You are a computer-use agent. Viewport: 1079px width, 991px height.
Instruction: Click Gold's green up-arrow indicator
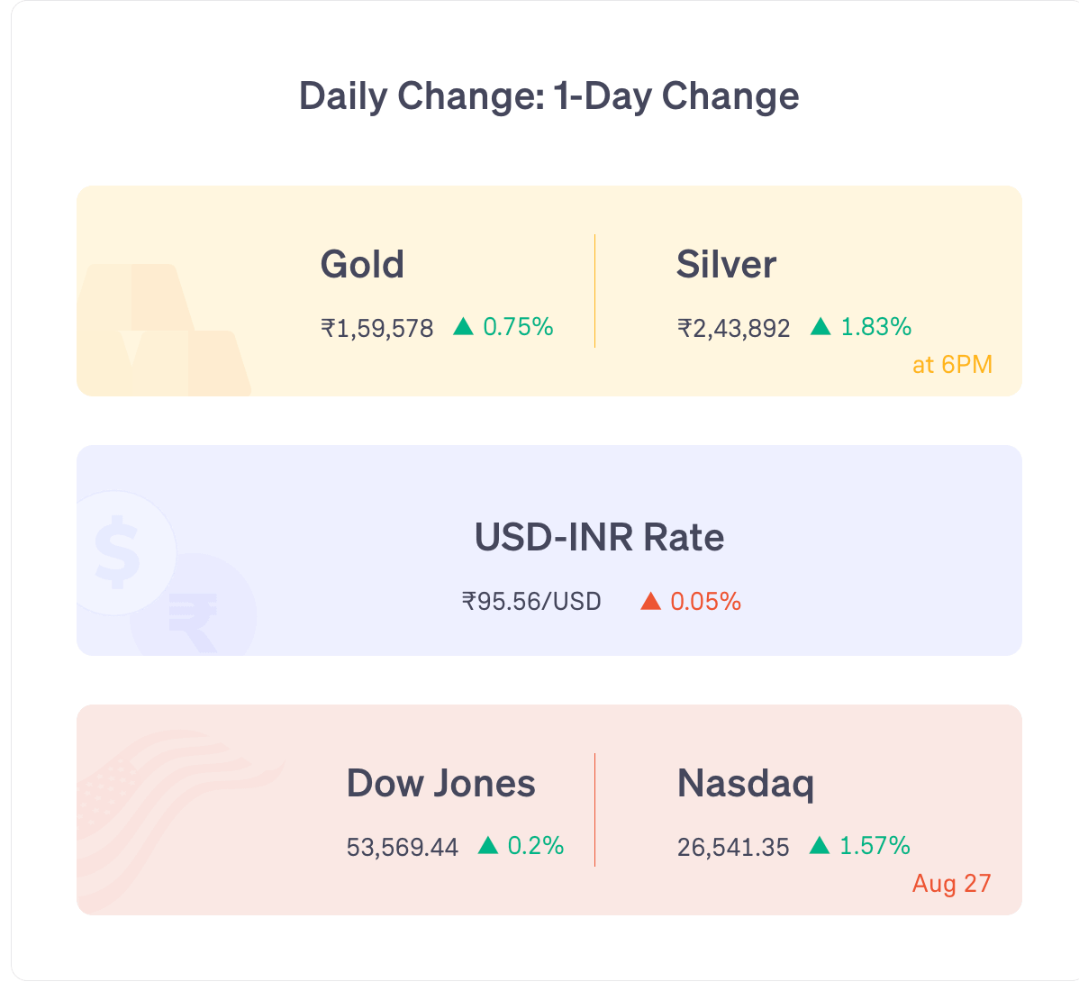click(463, 326)
